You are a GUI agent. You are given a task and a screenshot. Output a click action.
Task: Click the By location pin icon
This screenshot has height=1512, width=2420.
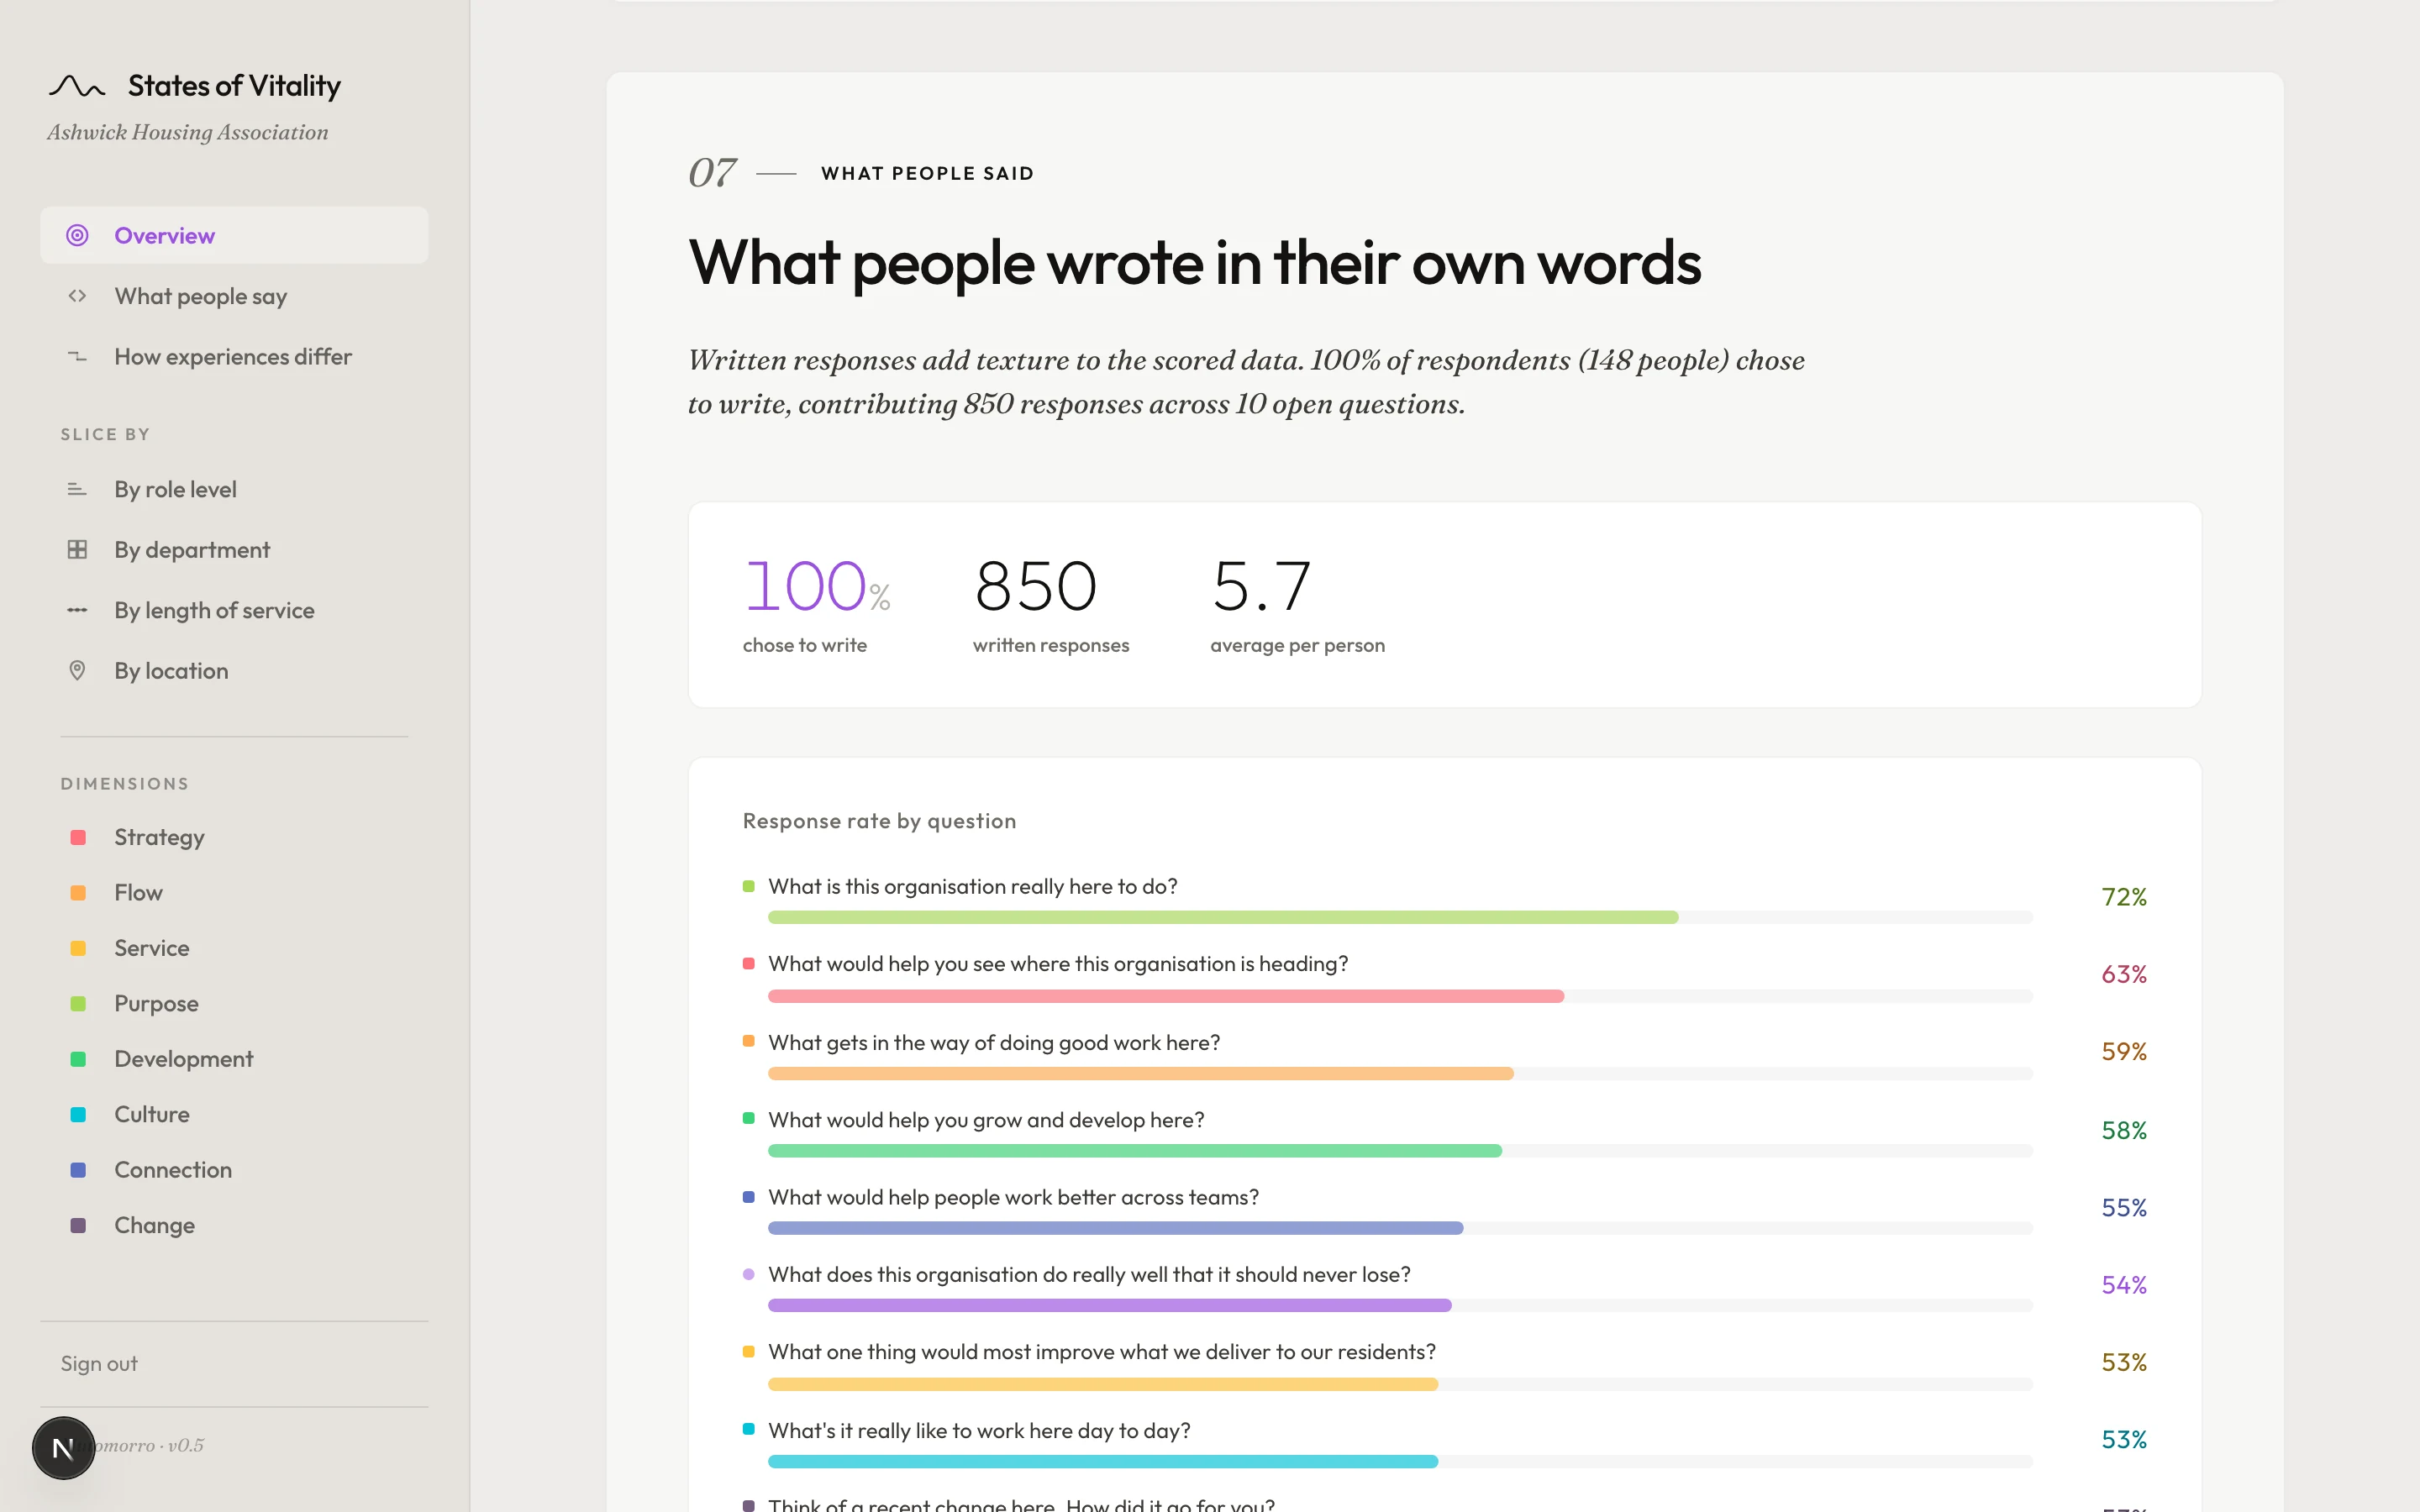click(77, 670)
